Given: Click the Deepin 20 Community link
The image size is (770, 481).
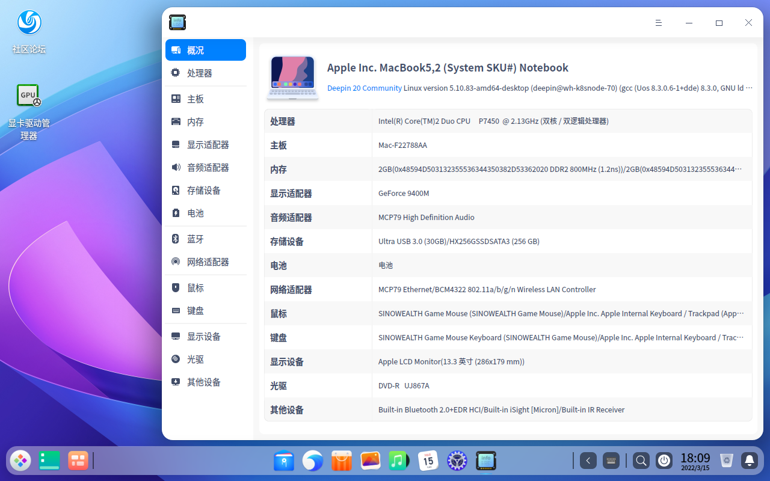Looking at the screenshot, I should pos(364,88).
